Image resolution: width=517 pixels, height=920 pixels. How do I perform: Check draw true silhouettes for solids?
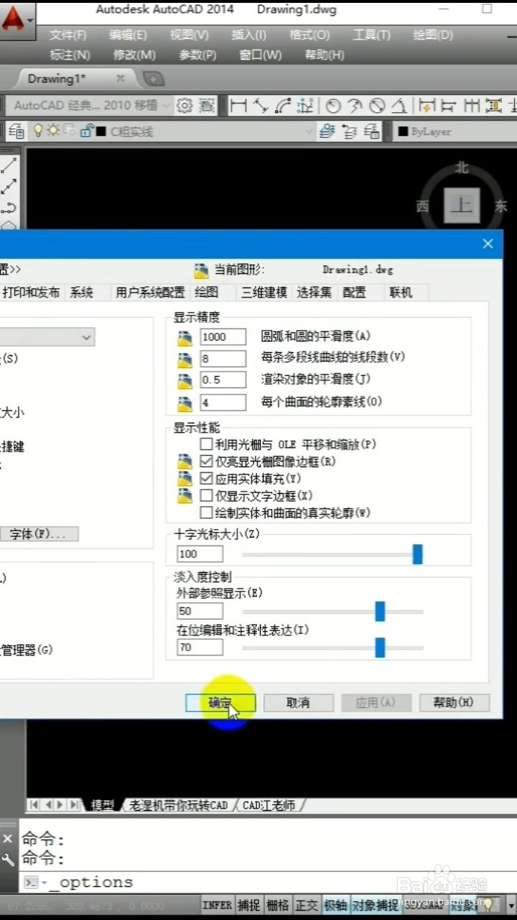(x=206, y=512)
